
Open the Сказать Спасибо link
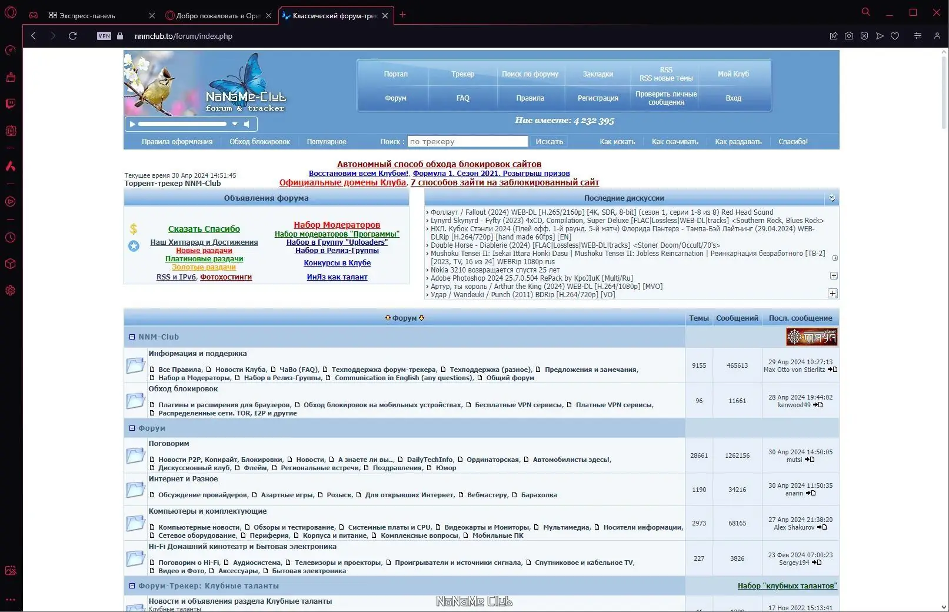(204, 229)
